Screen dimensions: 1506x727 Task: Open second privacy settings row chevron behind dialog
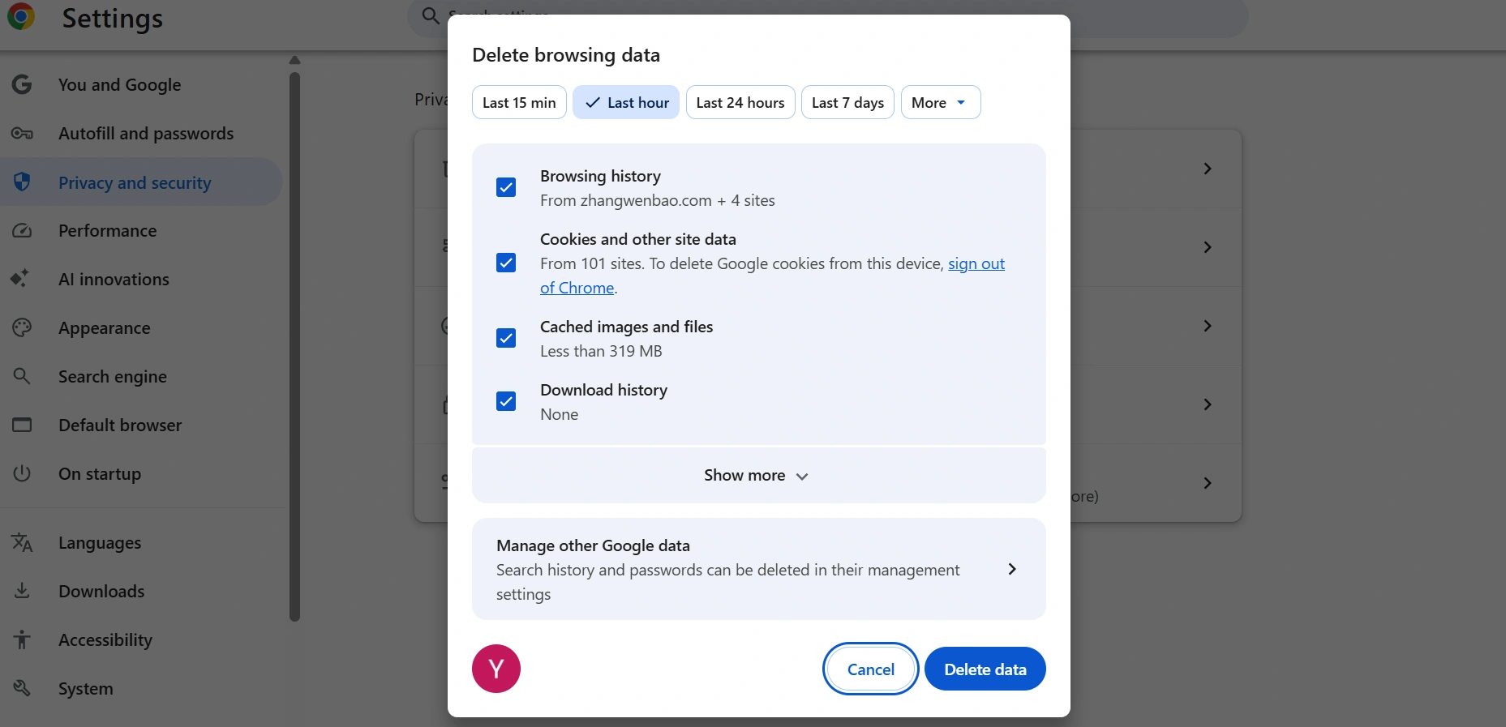1208,247
